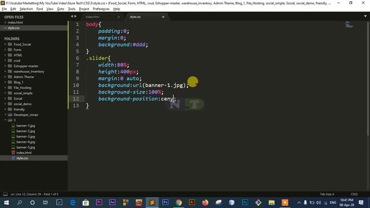Open Goto menu
The height and width of the screenshot is (208, 370).
pos(61,9)
